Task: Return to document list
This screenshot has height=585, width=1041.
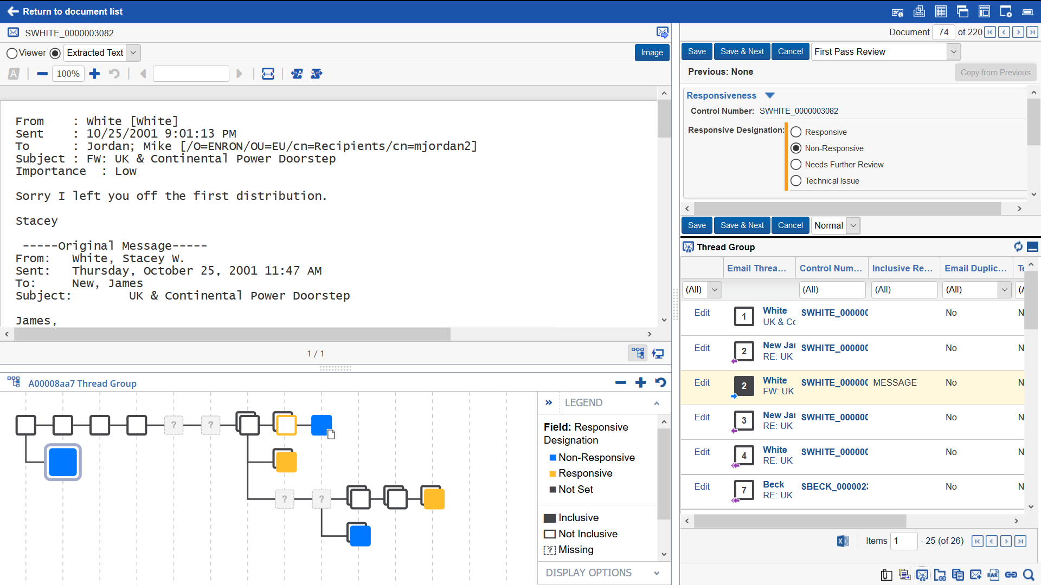Action: point(65,11)
